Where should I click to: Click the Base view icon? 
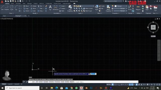pos(155,8)
